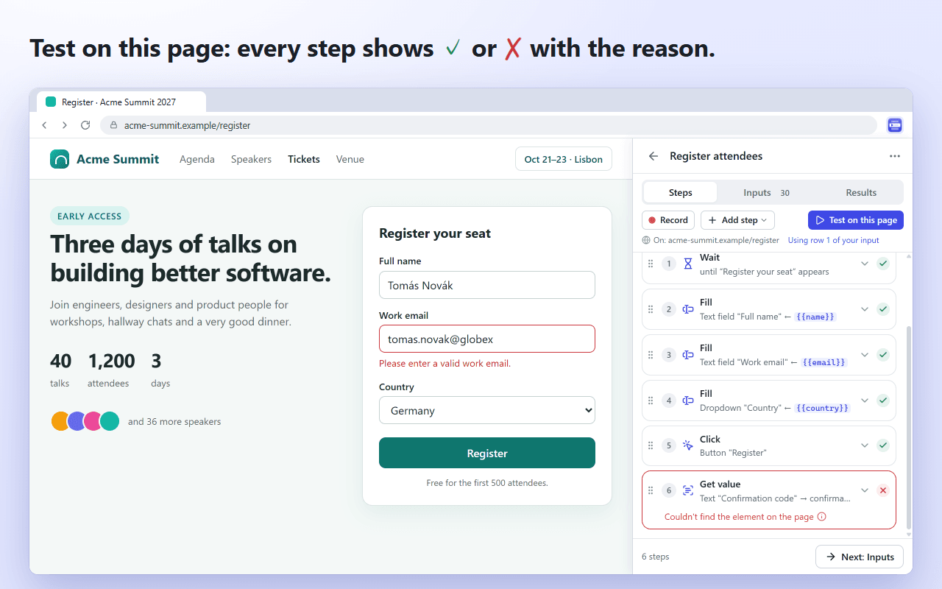Click the green check status of step 2

pos(883,309)
